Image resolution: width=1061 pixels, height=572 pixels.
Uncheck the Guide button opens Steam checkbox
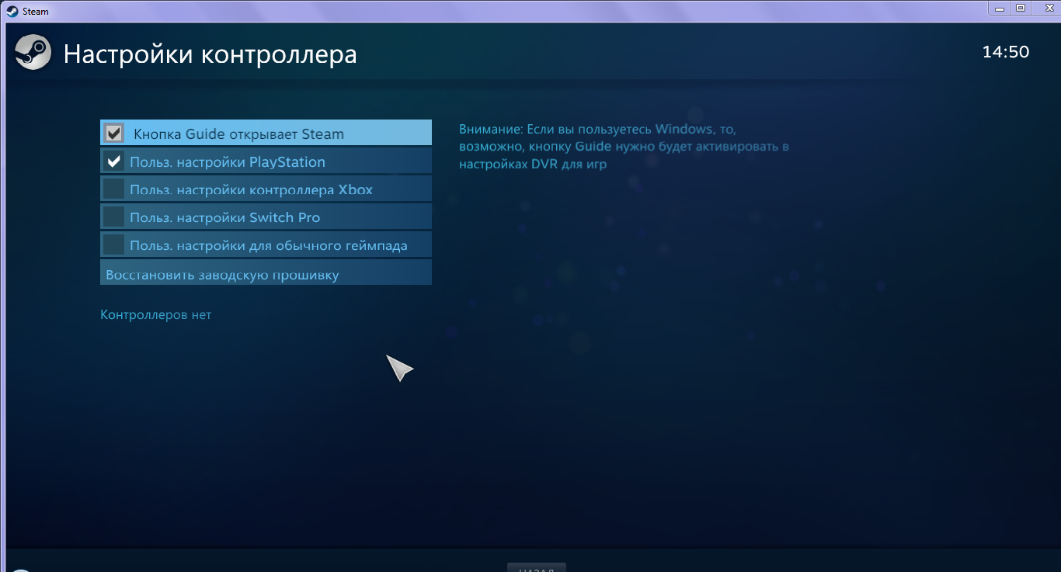pos(114,133)
